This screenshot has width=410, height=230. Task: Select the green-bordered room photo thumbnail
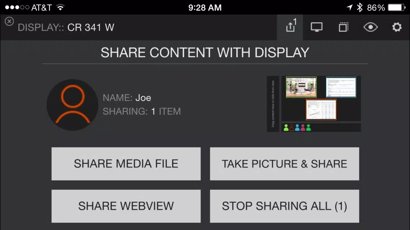coord(301,87)
